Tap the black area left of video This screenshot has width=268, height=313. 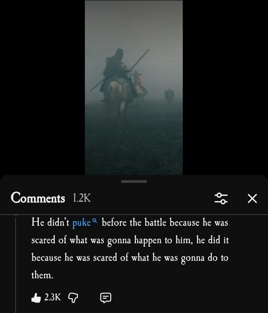coord(42,88)
